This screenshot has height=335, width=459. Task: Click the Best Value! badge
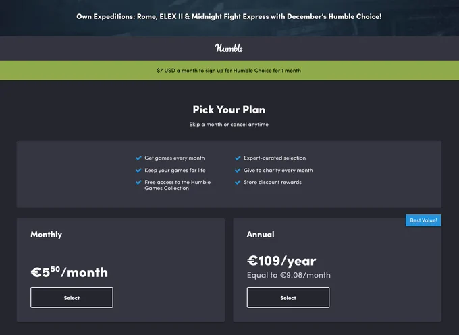423,220
